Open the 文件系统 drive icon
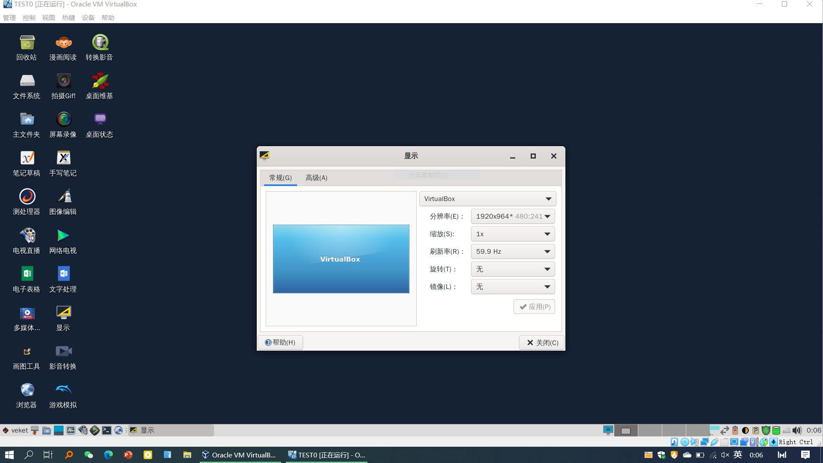 (x=27, y=86)
